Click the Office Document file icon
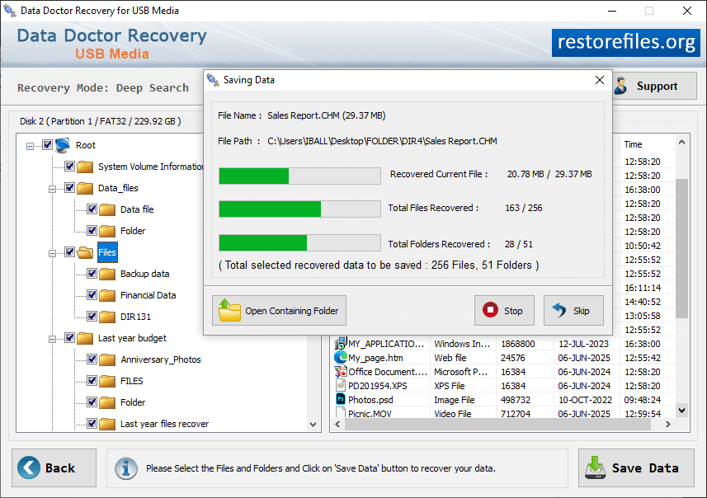 point(341,371)
